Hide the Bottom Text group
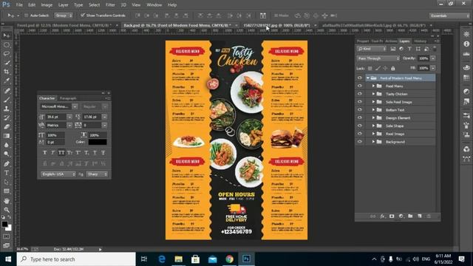473x266 pixels. point(359,110)
